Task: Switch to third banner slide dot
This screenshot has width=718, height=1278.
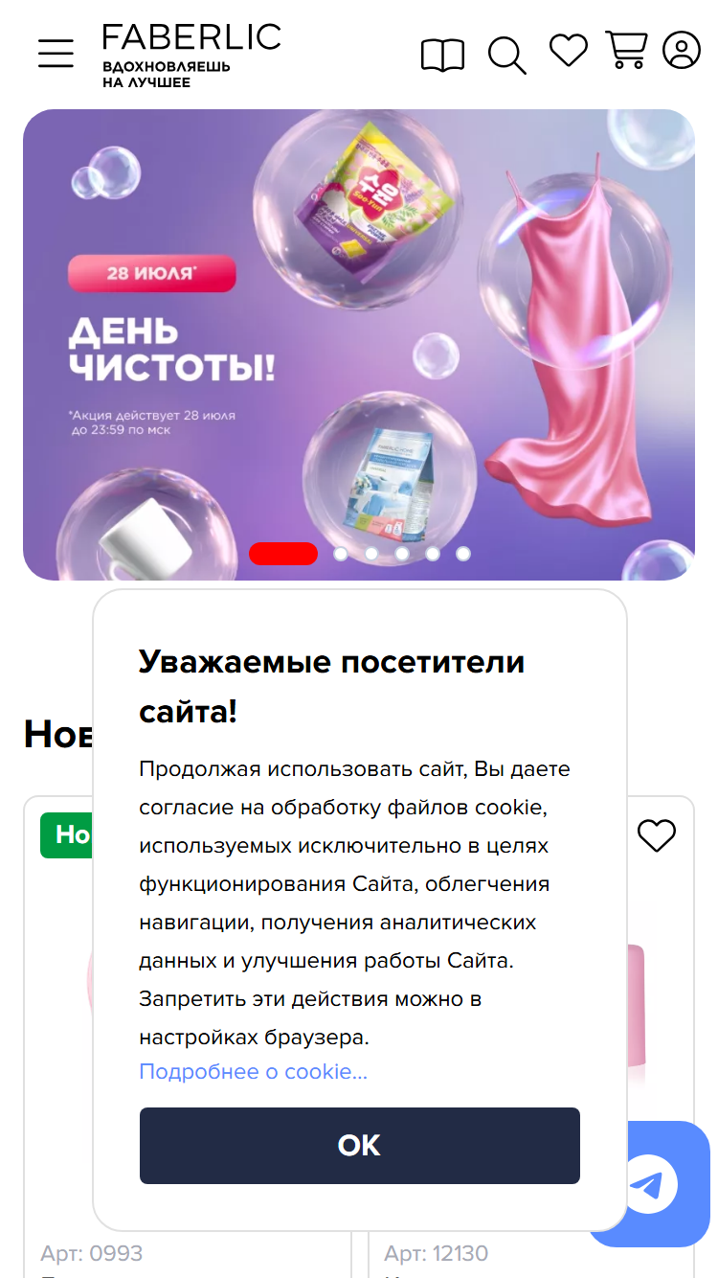Action: point(371,554)
